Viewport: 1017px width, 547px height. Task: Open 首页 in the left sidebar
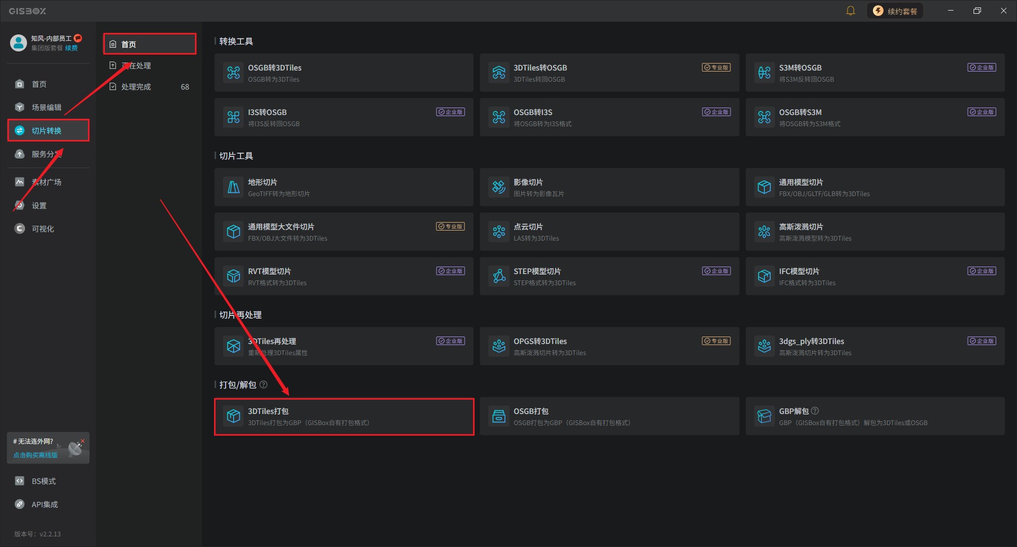coord(48,84)
